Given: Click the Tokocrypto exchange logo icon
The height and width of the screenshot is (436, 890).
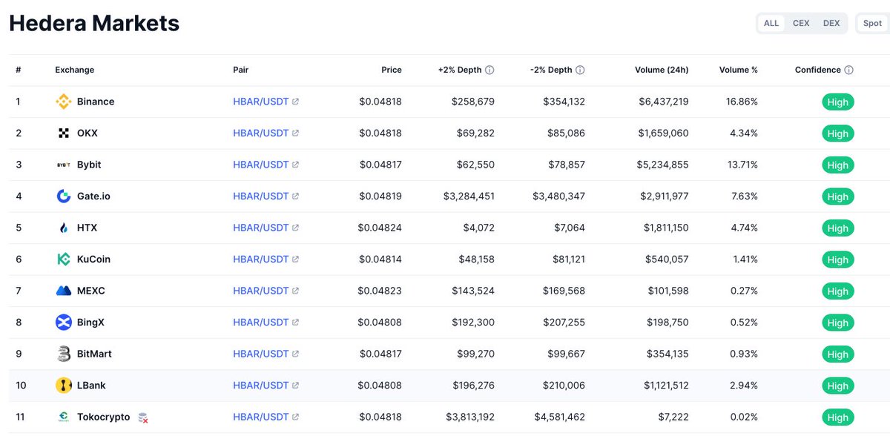Looking at the screenshot, I should (x=64, y=417).
